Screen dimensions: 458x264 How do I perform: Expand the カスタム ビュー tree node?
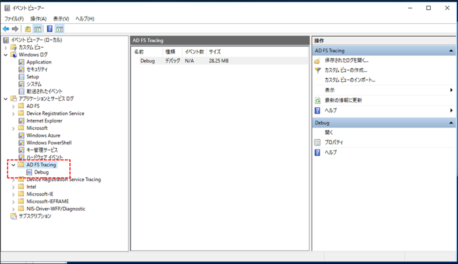5,47
